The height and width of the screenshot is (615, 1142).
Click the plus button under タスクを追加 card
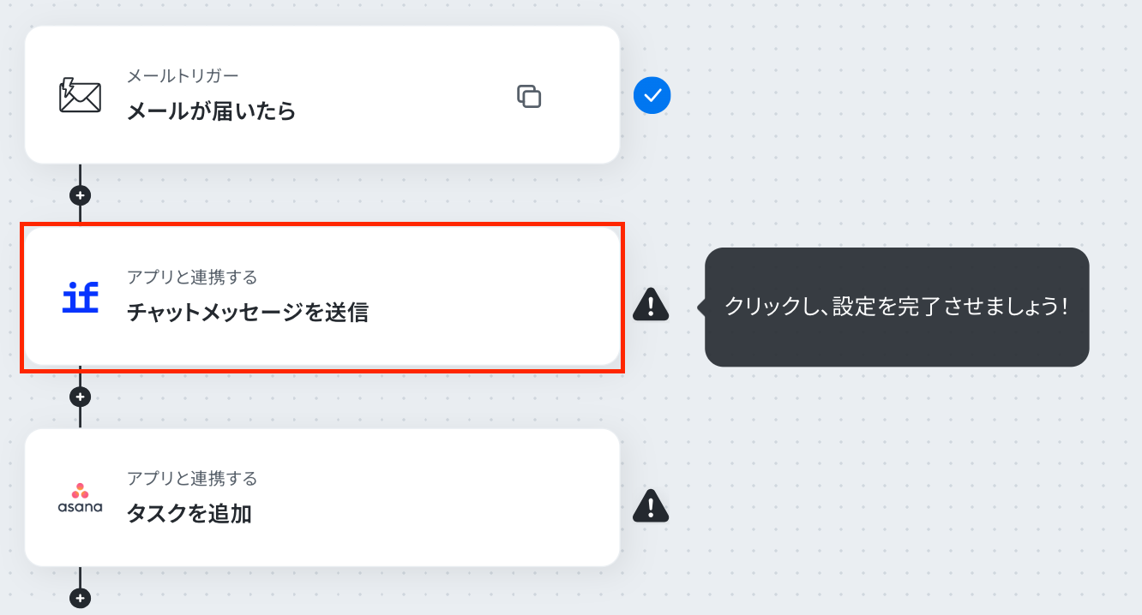(x=80, y=598)
